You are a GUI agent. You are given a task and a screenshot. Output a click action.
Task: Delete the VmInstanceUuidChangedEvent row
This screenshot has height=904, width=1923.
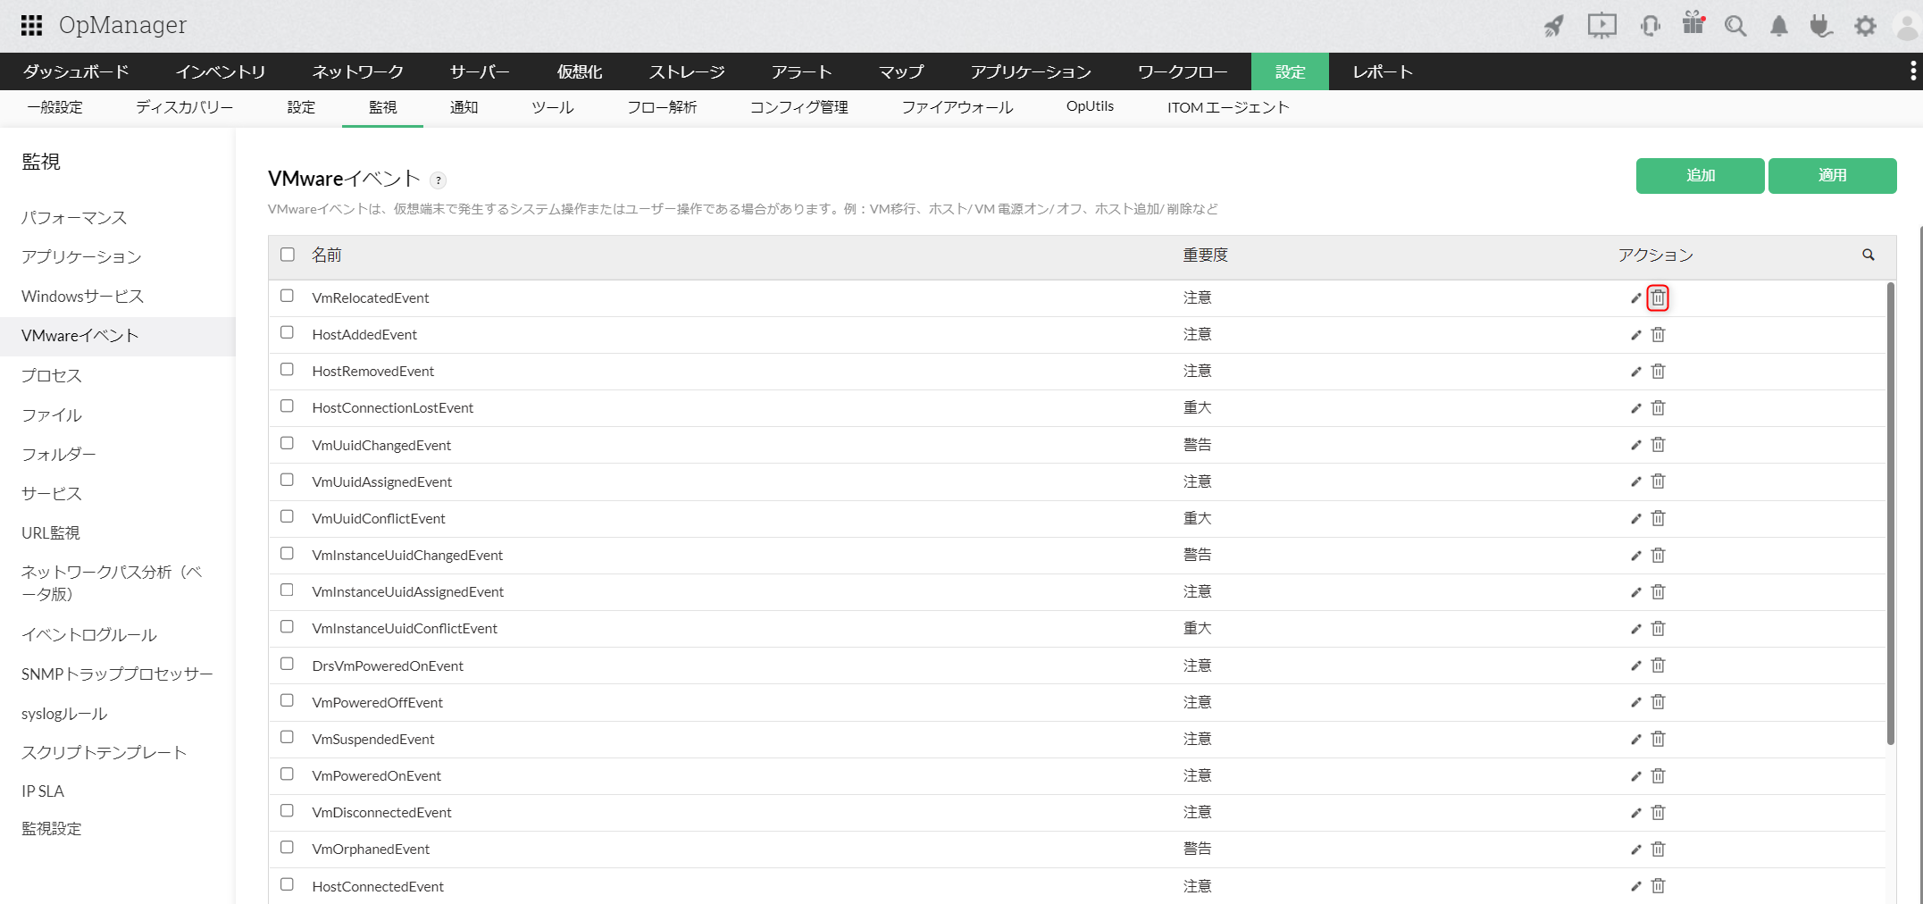pos(1658,555)
